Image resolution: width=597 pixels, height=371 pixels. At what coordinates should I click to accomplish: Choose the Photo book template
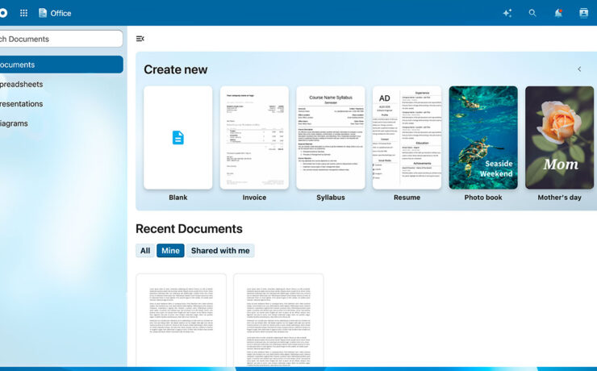click(x=483, y=137)
